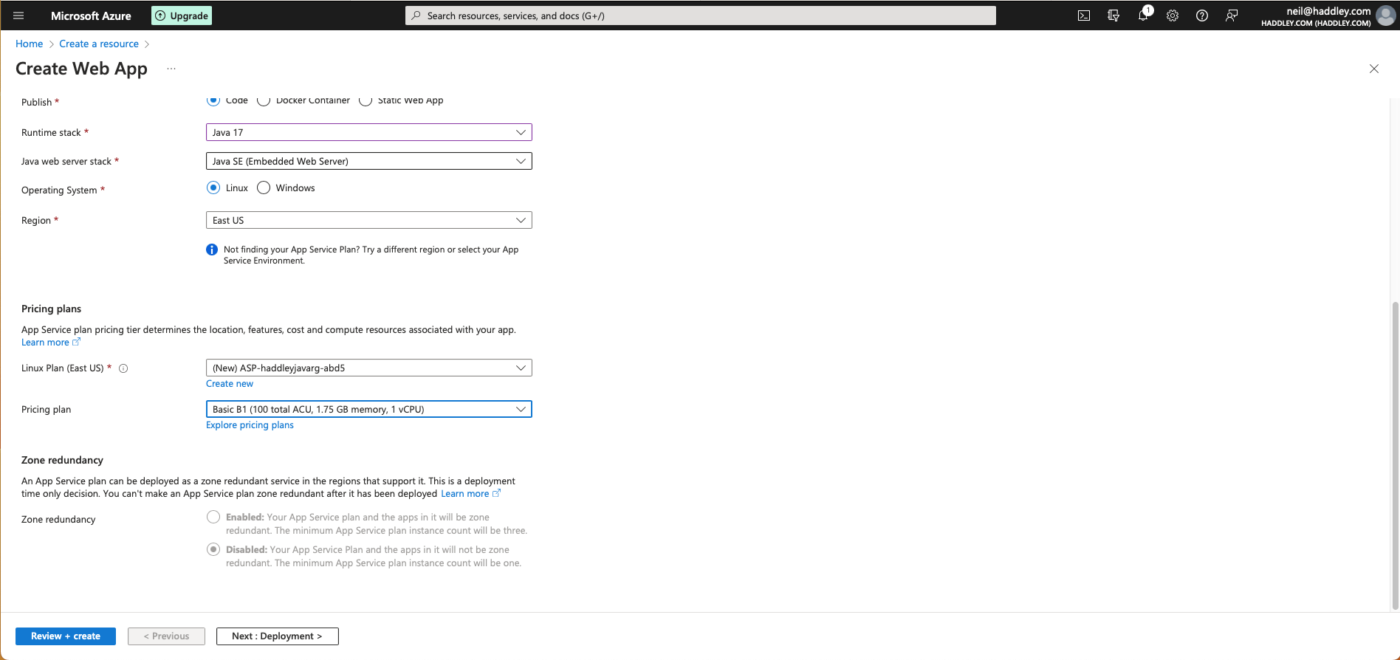
Task: Open Explore pricing plans link
Action: click(250, 425)
